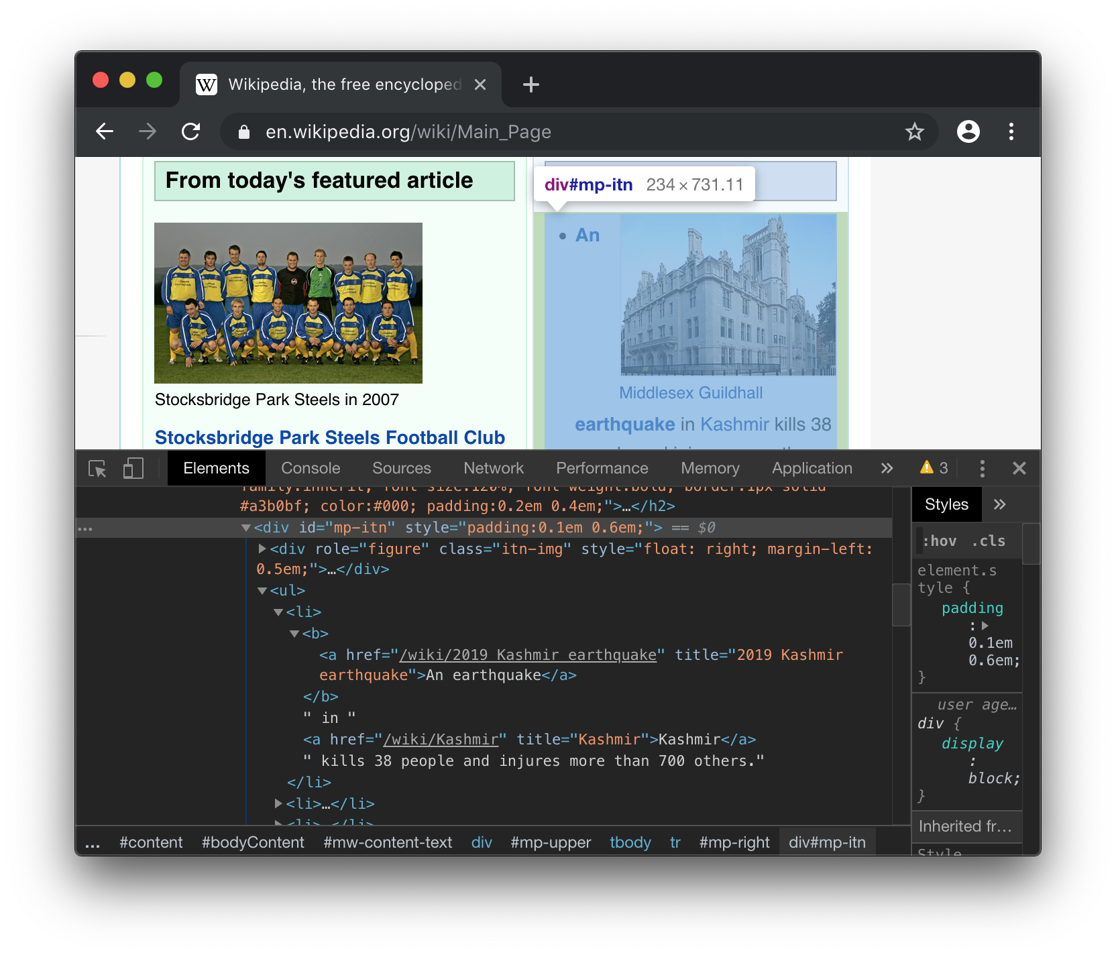Select the Styles sidebar tab

pos(946,504)
